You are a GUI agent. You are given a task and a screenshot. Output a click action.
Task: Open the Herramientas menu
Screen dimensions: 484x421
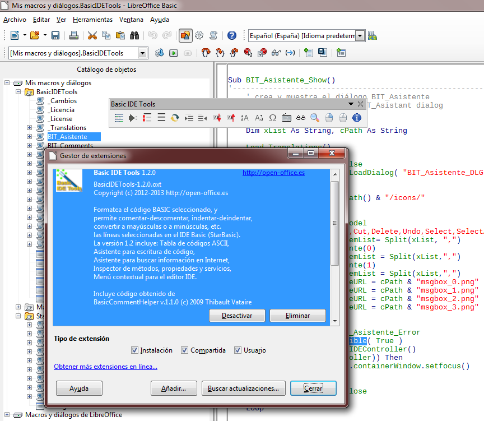click(x=92, y=19)
